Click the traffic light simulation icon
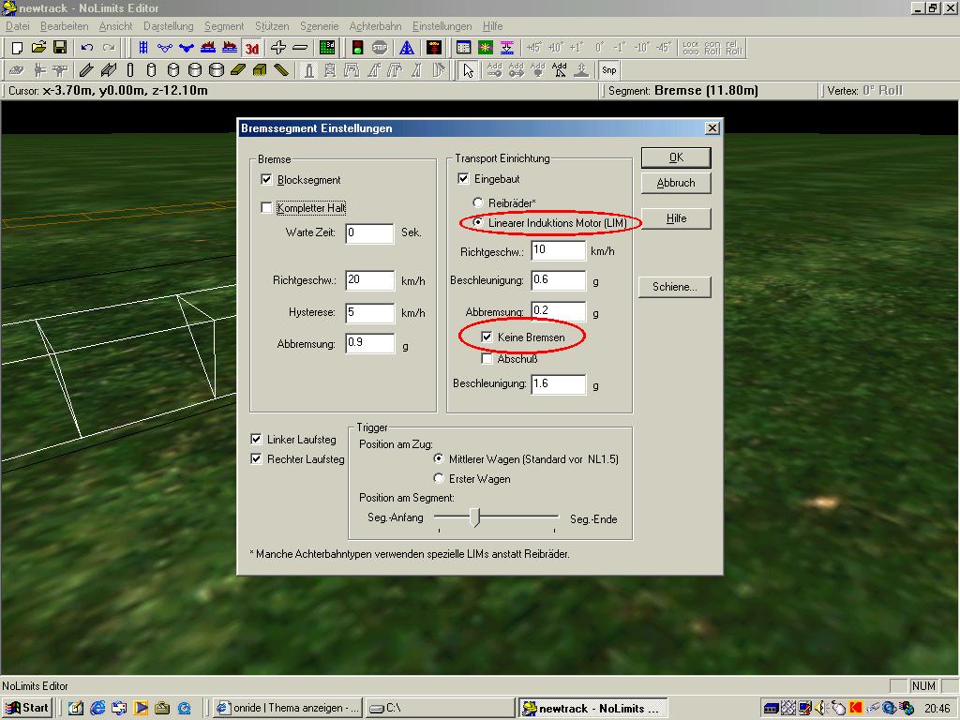This screenshot has height=720, width=960. (357, 47)
